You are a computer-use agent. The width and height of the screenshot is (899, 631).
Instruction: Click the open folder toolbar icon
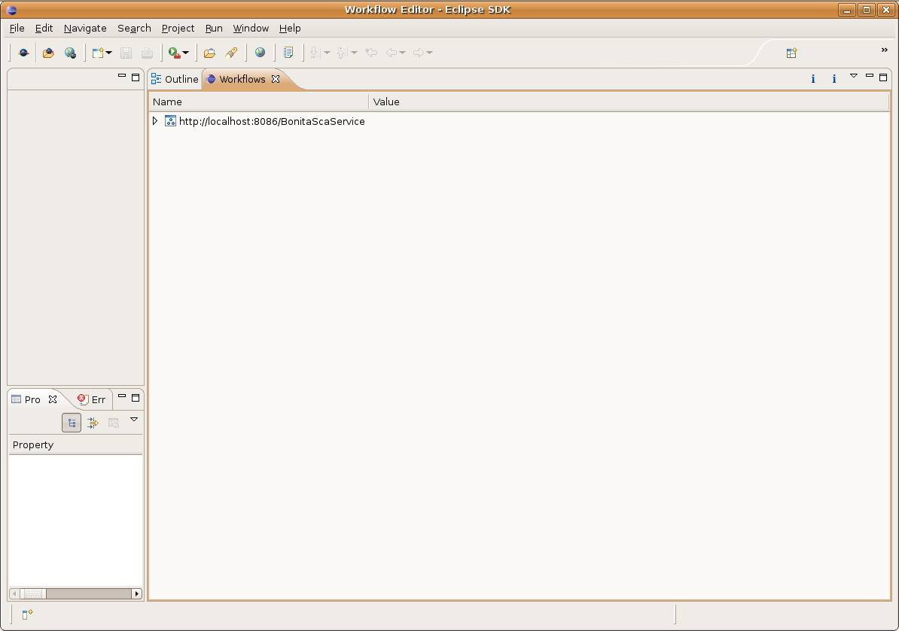[x=210, y=53]
